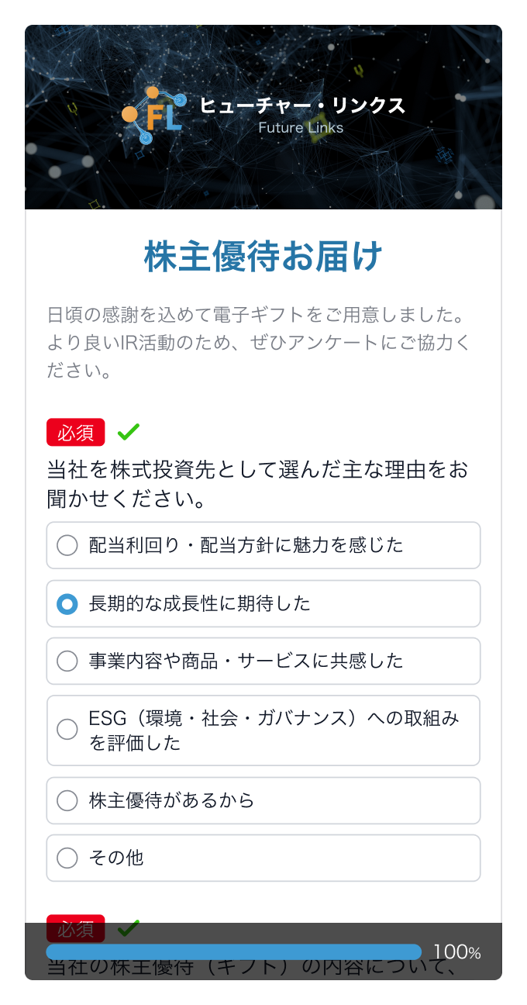Viewport: 527px width, 1005px height.
Task: Click the red 必須 badge above the first question
Action: (75, 432)
